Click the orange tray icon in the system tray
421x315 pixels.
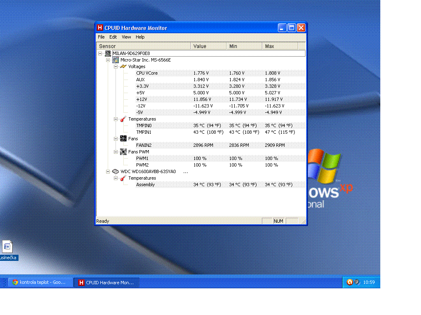[349, 282]
